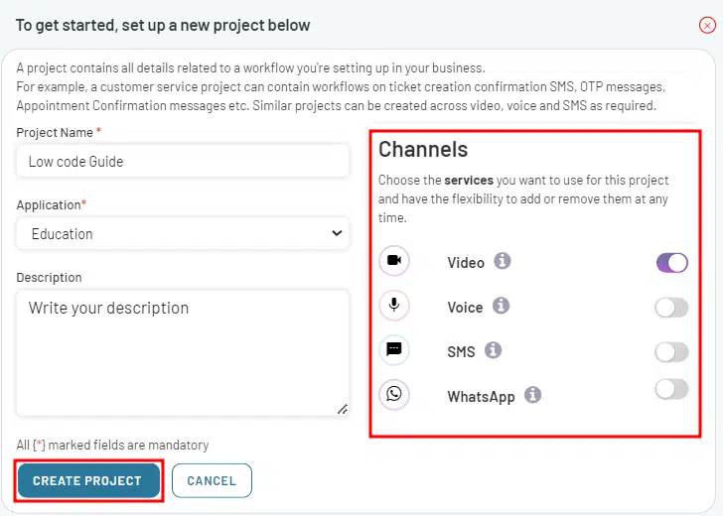The height and width of the screenshot is (516, 723).
Task: Open the info icon next to SMS
Action: coord(493,350)
